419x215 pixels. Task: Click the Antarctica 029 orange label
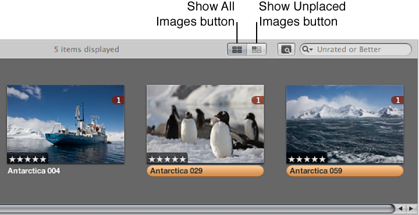click(x=205, y=171)
